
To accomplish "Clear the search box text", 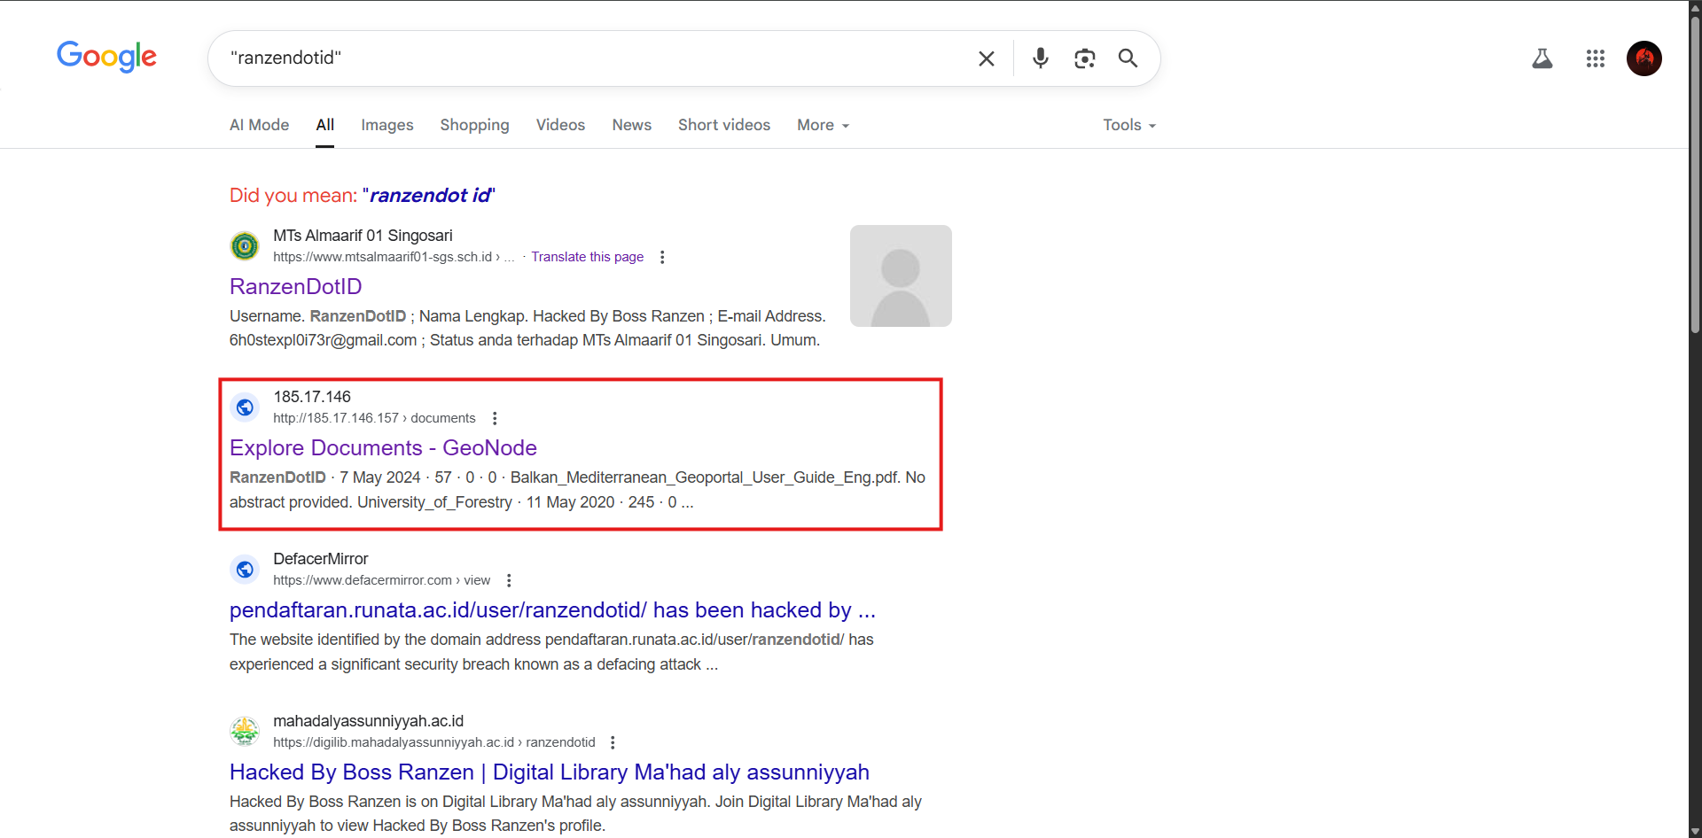I will [986, 58].
